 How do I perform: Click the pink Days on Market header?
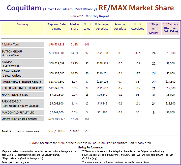[x=154, y=28]
